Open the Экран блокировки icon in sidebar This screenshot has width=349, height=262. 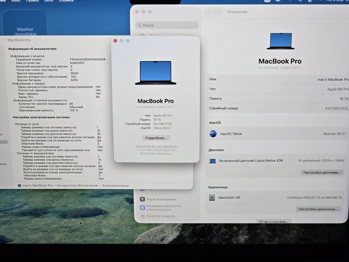tap(143, 199)
